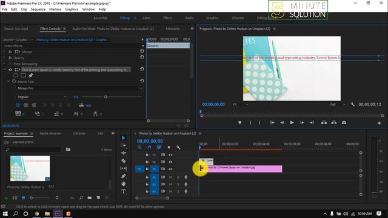Select the Type tool
The image size is (388, 218).
tap(124, 191)
